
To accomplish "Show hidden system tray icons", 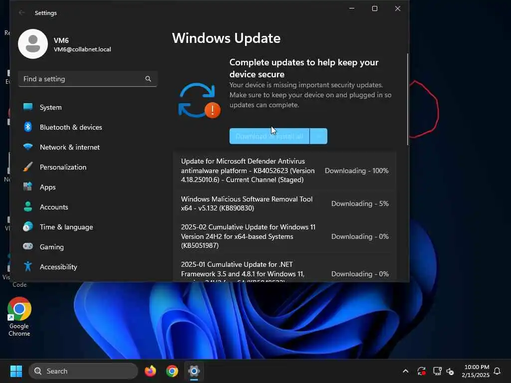I will tap(405, 371).
